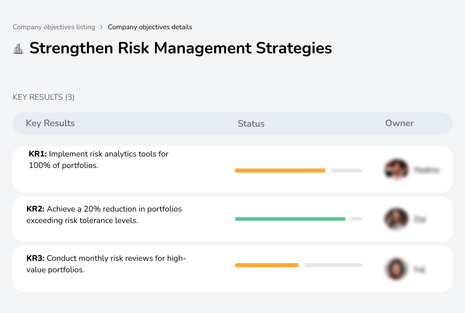Viewport: 465px width, 313px height.
Task: Open KR3 Conduct monthly risk reviews text
Action: pos(106,264)
